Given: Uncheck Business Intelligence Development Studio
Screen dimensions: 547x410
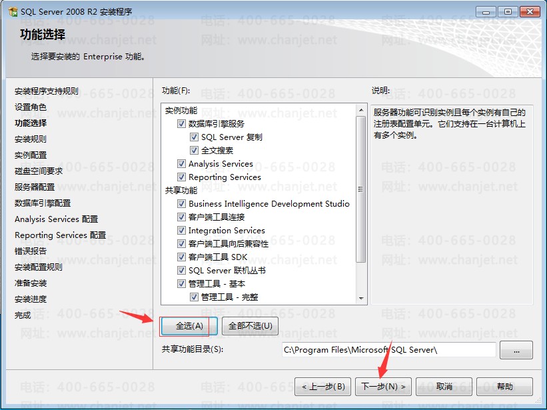Looking at the screenshot, I should click(x=181, y=203).
